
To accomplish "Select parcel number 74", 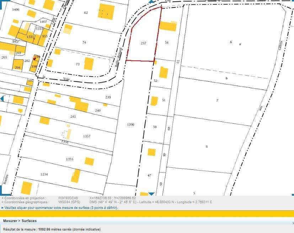I will tap(84, 42).
